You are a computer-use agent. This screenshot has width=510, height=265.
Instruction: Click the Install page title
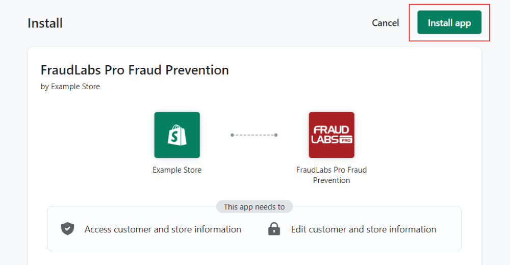[x=45, y=23]
